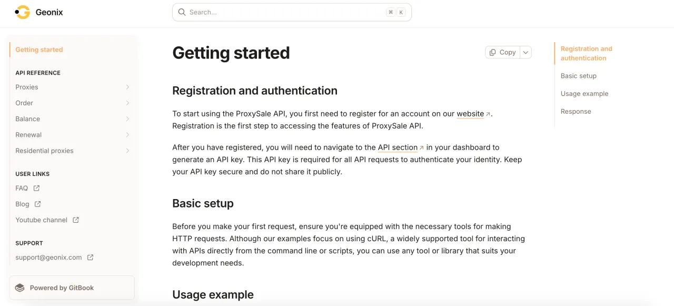This screenshot has height=306, width=674.
Task: Expand the Residential proxies chevron
Action: (127, 151)
